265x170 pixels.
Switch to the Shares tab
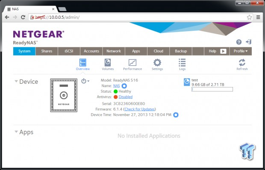(x=47, y=51)
